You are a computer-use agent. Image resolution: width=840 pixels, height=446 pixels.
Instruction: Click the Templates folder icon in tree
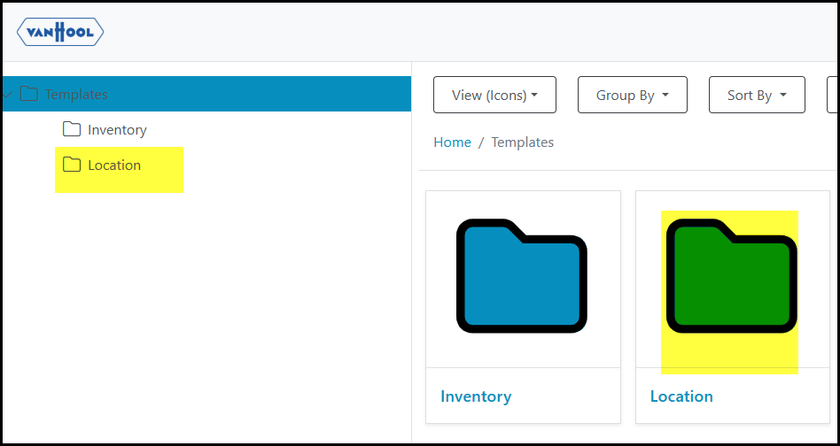click(29, 94)
